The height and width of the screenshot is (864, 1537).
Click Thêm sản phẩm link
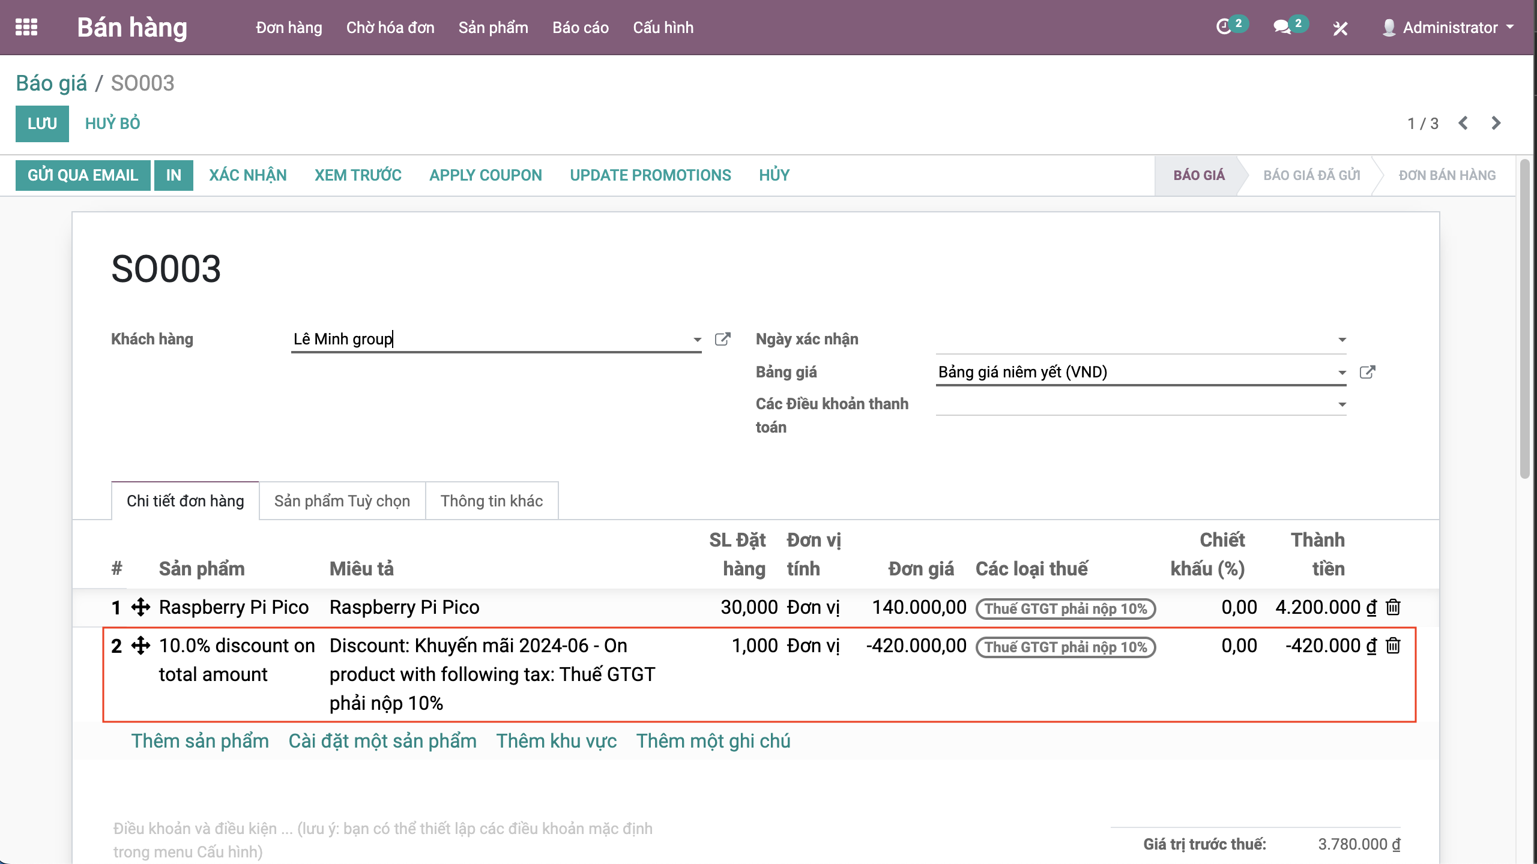(x=200, y=741)
